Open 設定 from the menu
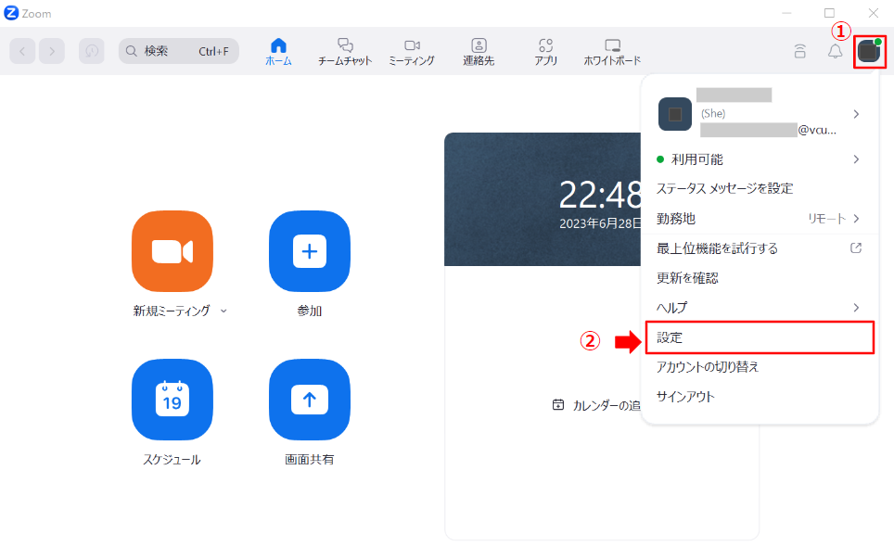The image size is (894, 559). (x=760, y=337)
